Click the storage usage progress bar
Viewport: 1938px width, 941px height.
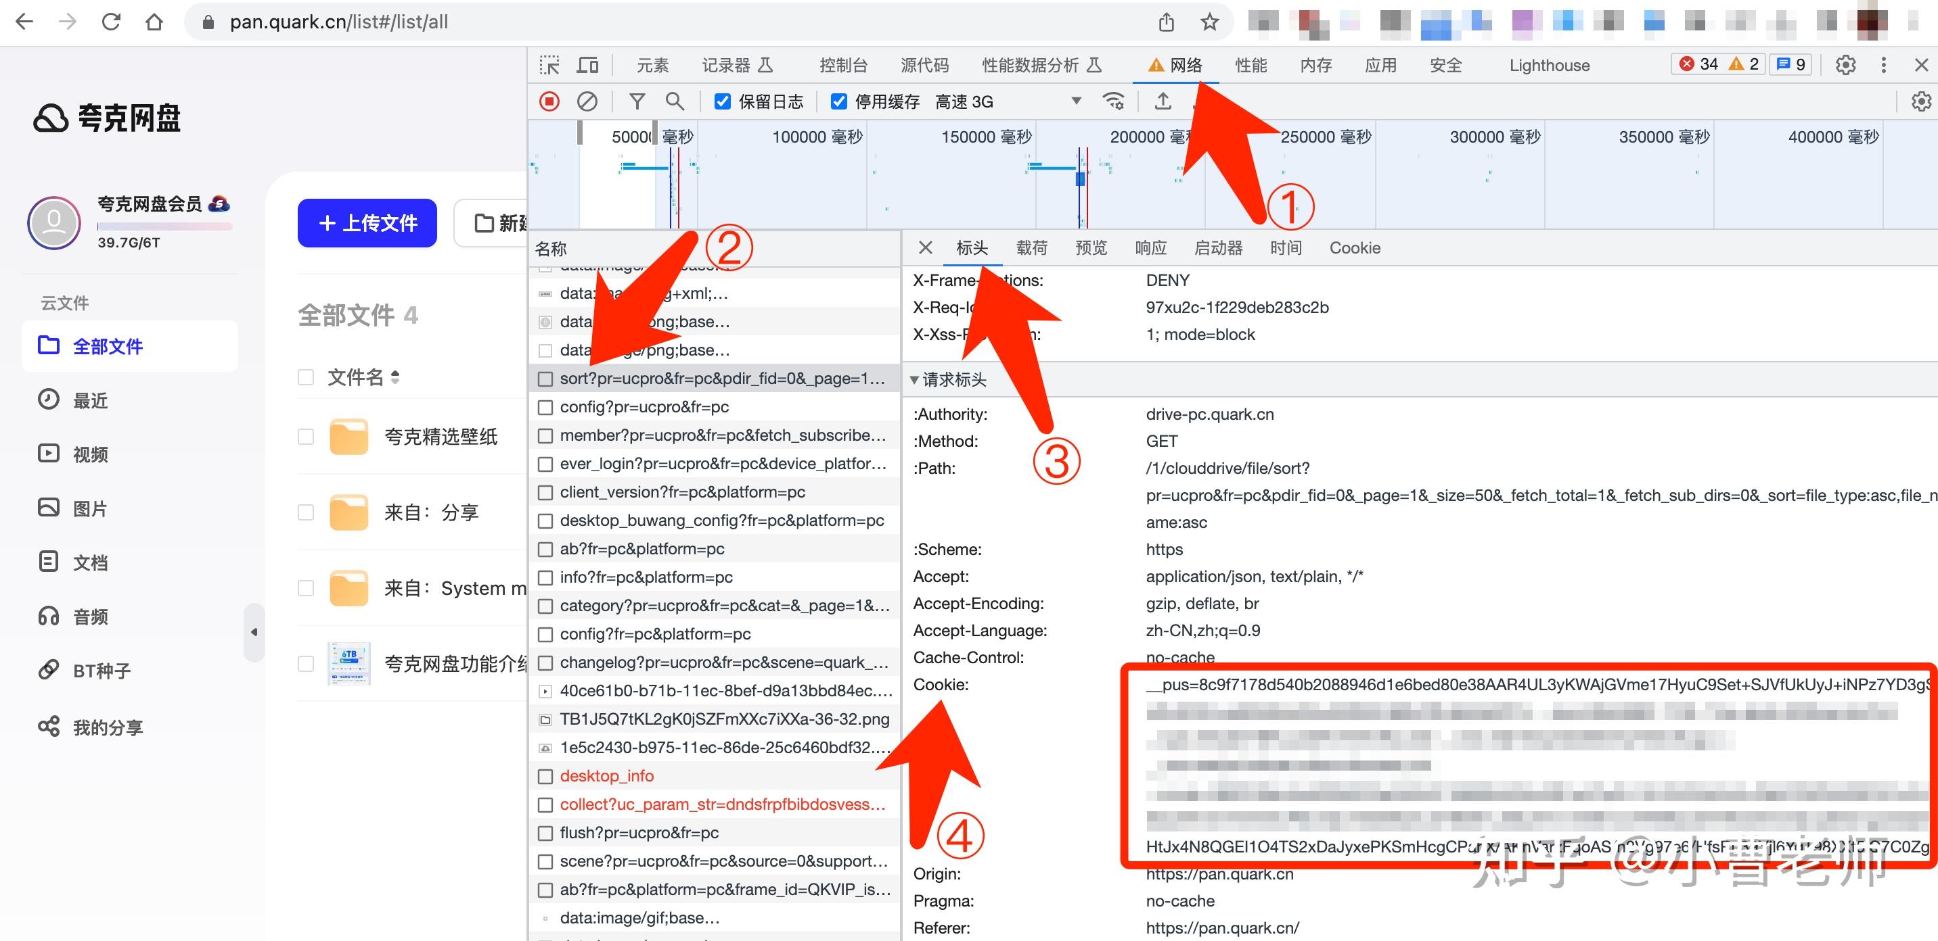coord(164,226)
